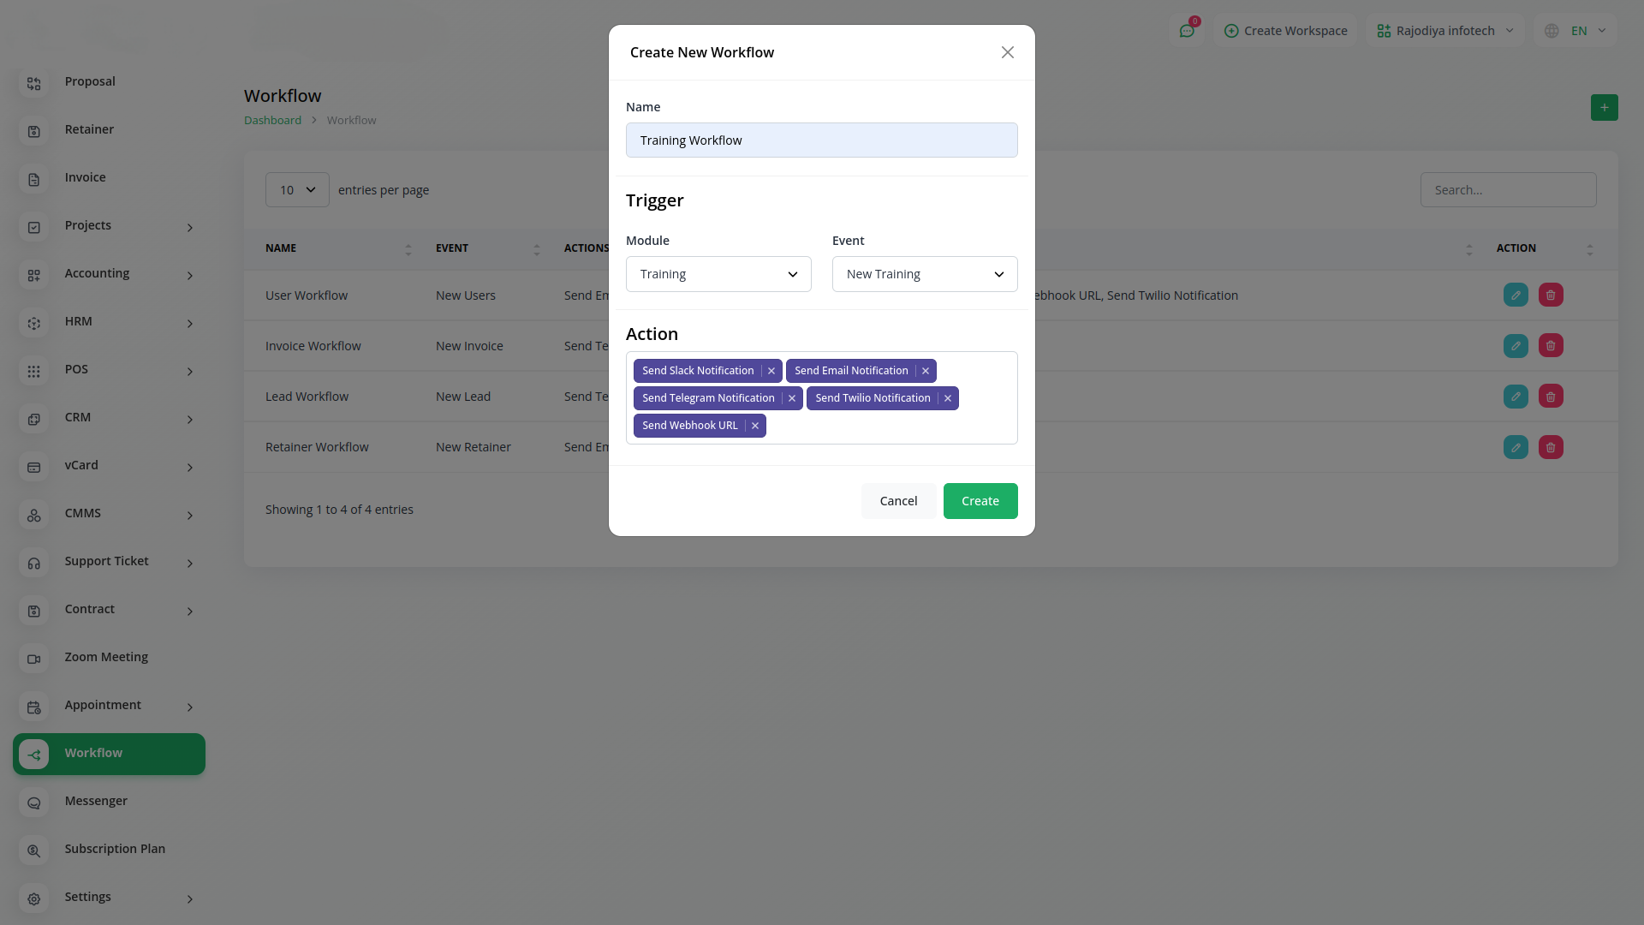This screenshot has height=925, width=1644.
Task: Expand the vCard sidebar menu
Action: (x=190, y=467)
